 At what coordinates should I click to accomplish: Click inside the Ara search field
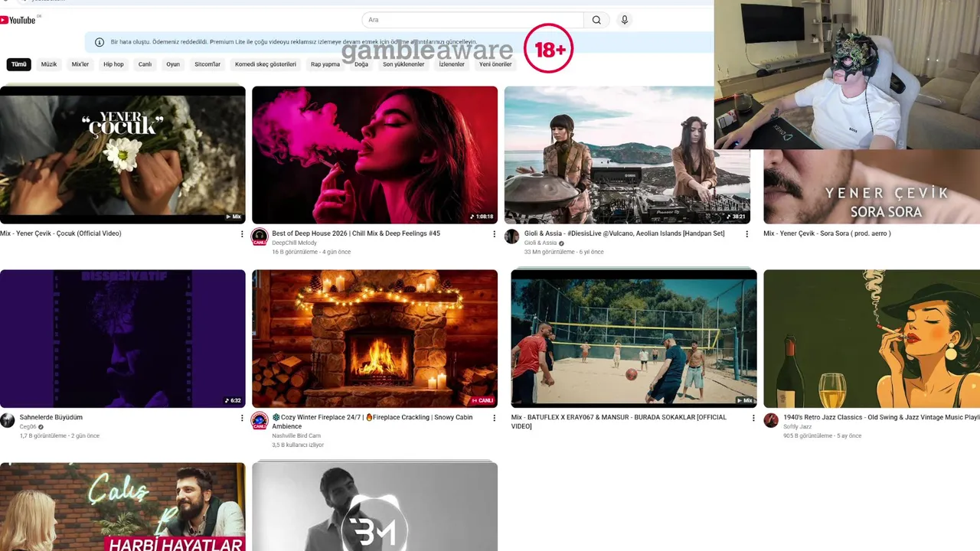coord(473,20)
